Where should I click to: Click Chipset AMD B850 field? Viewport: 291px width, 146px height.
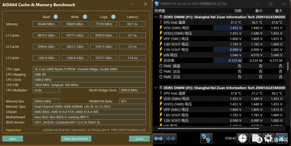[89, 112]
